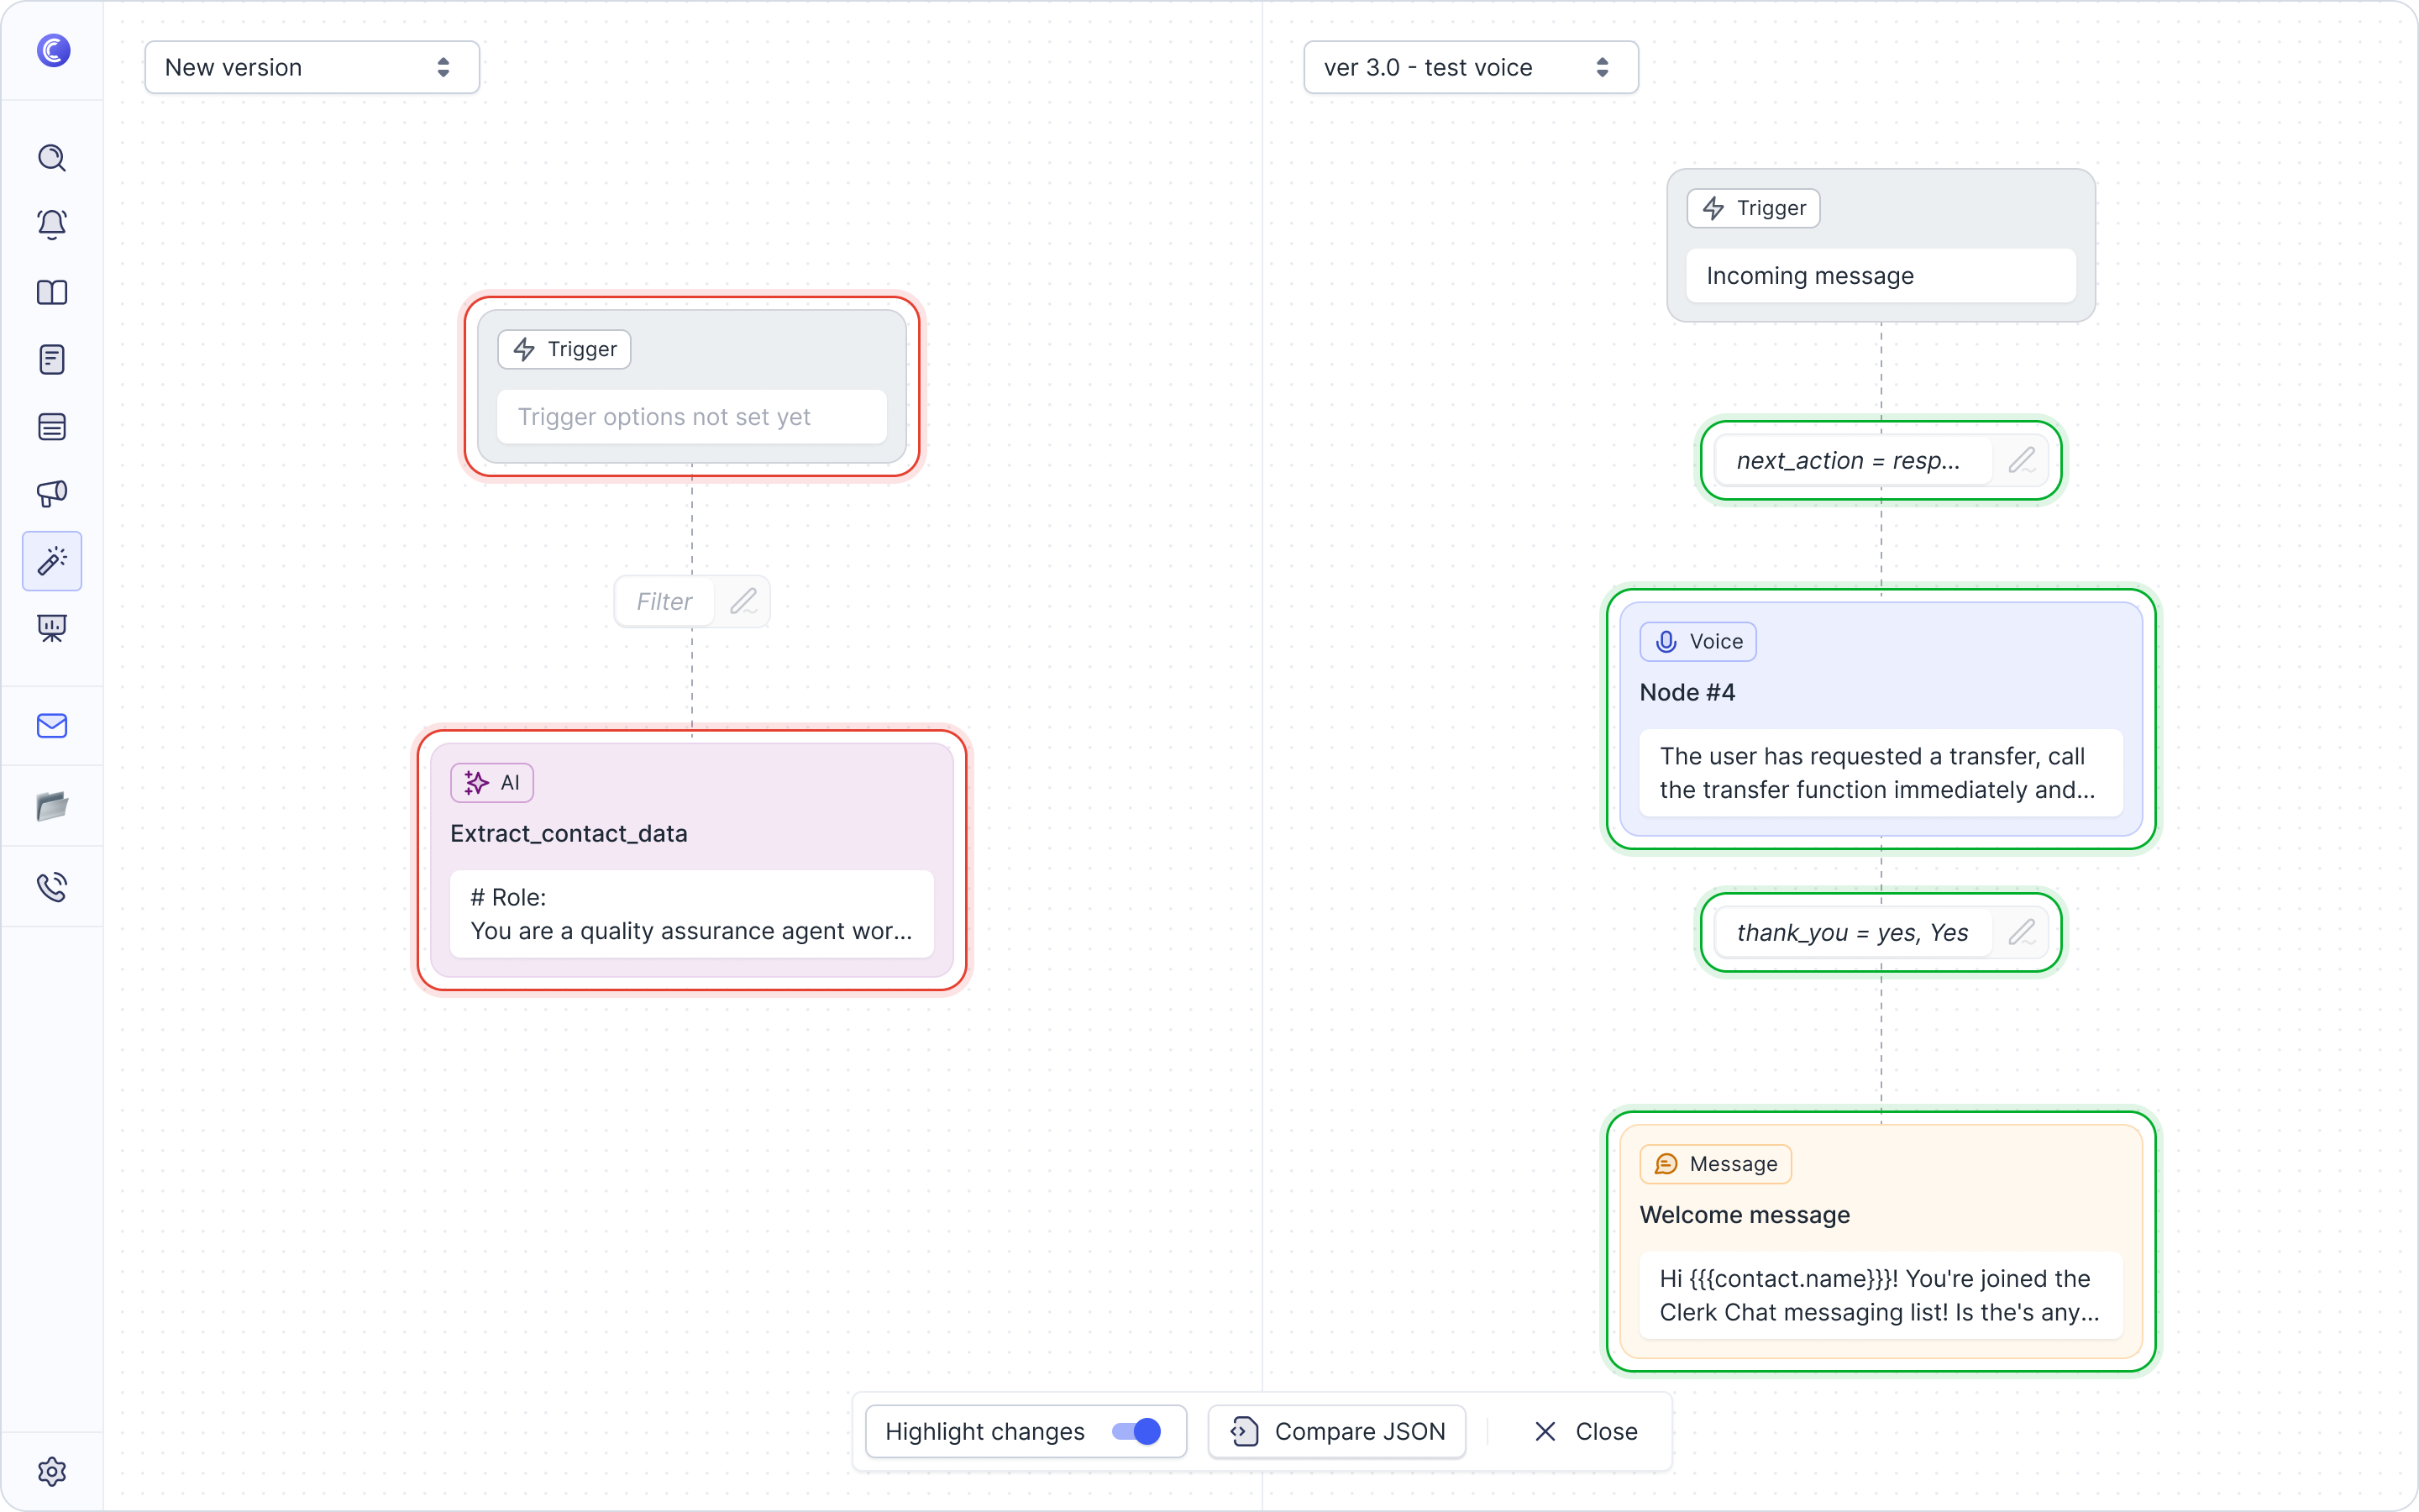2419x1512 pixels.
Task: Click the Close button label
Action: click(1606, 1431)
